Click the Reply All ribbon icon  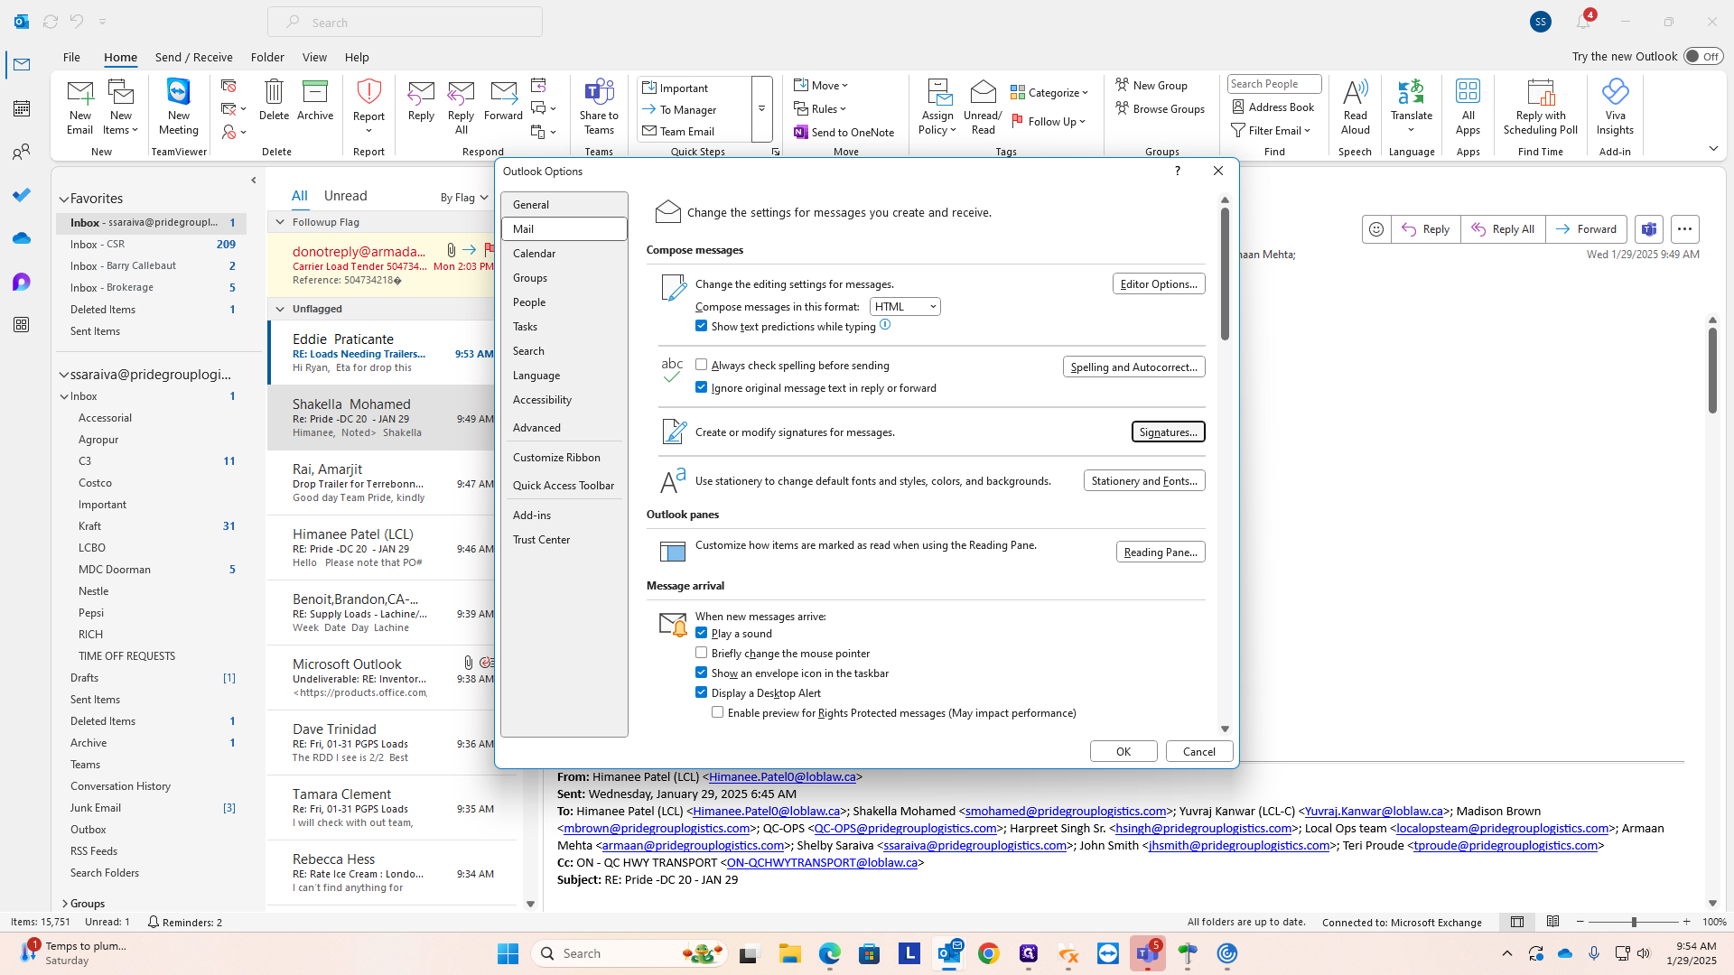point(461,107)
